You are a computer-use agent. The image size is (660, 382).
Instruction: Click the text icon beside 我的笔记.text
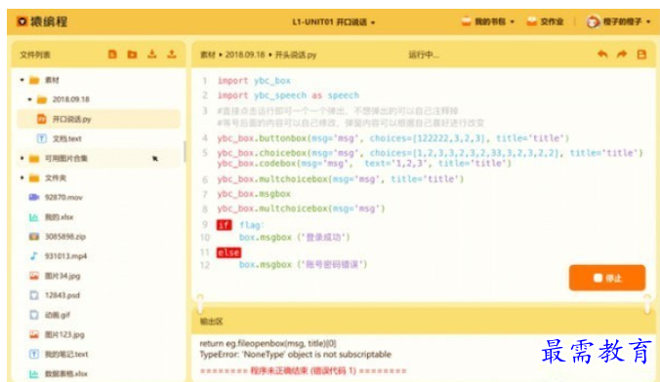pyautogui.click(x=33, y=355)
